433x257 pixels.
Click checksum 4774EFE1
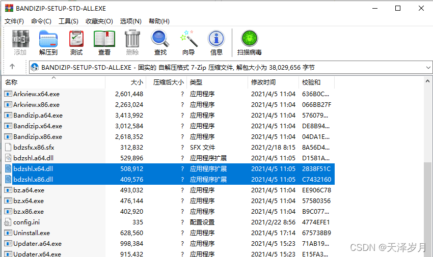tap(316, 222)
